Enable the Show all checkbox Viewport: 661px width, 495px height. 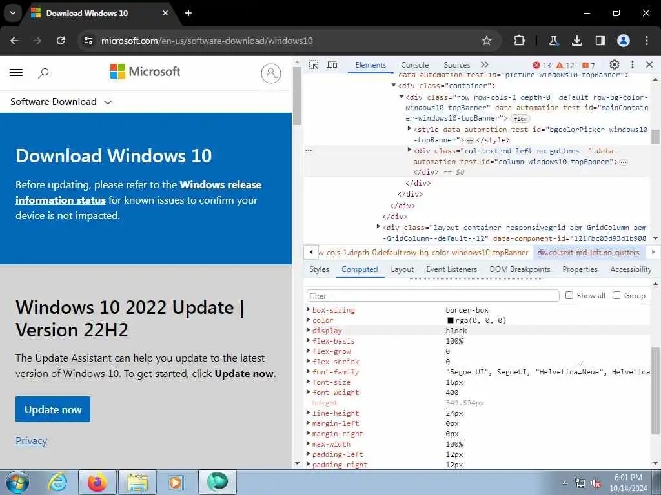(x=569, y=295)
